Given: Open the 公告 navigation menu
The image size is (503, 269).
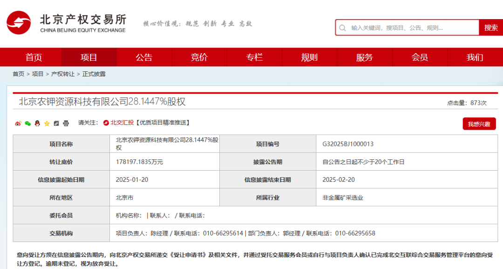Looking at the screenshot, I should [x=144, y=57].
